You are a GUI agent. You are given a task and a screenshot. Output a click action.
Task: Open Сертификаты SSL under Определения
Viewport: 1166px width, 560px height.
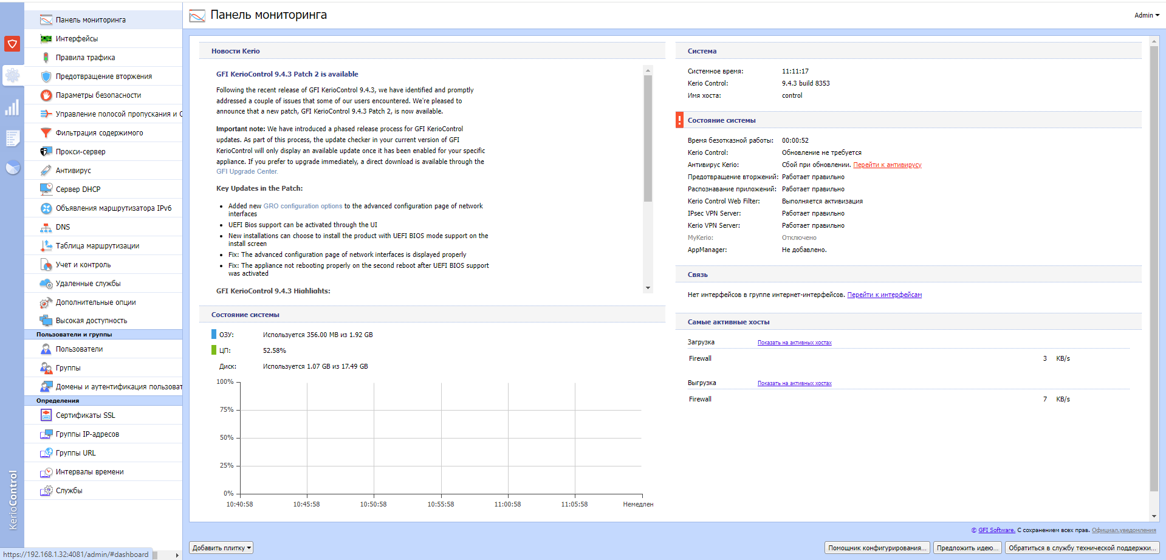(x=85, y=415)
